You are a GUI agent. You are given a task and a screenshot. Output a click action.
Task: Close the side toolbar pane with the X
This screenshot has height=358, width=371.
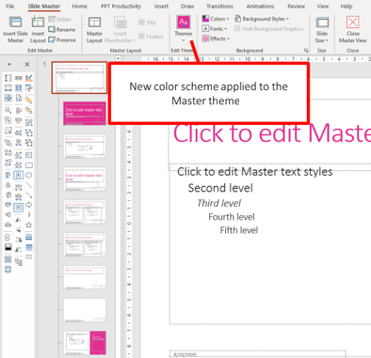(x=27, y=64)
